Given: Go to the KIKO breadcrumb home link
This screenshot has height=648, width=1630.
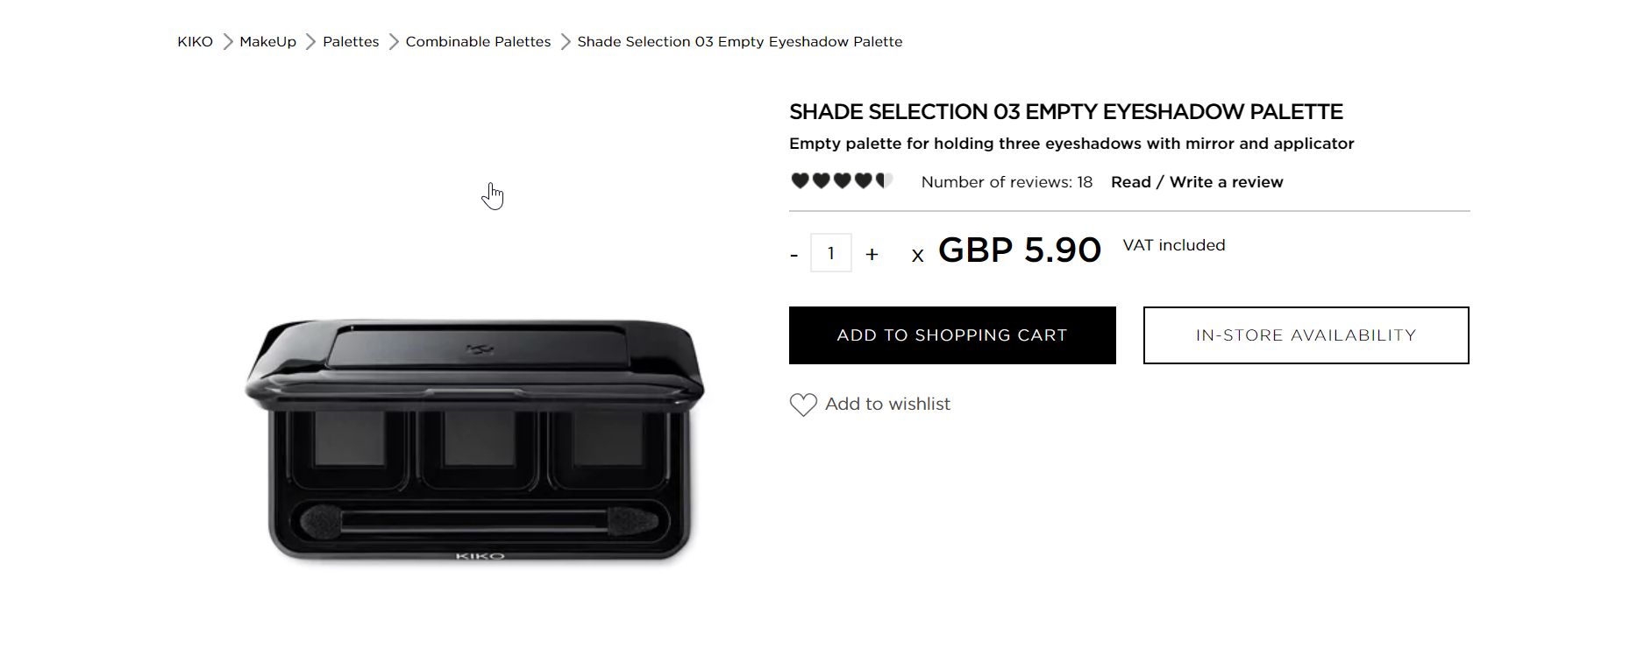Looking at the screenshot, I should pyautogui.click(x=195, y=42).
